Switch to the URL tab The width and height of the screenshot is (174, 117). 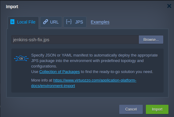pos(51,22)
